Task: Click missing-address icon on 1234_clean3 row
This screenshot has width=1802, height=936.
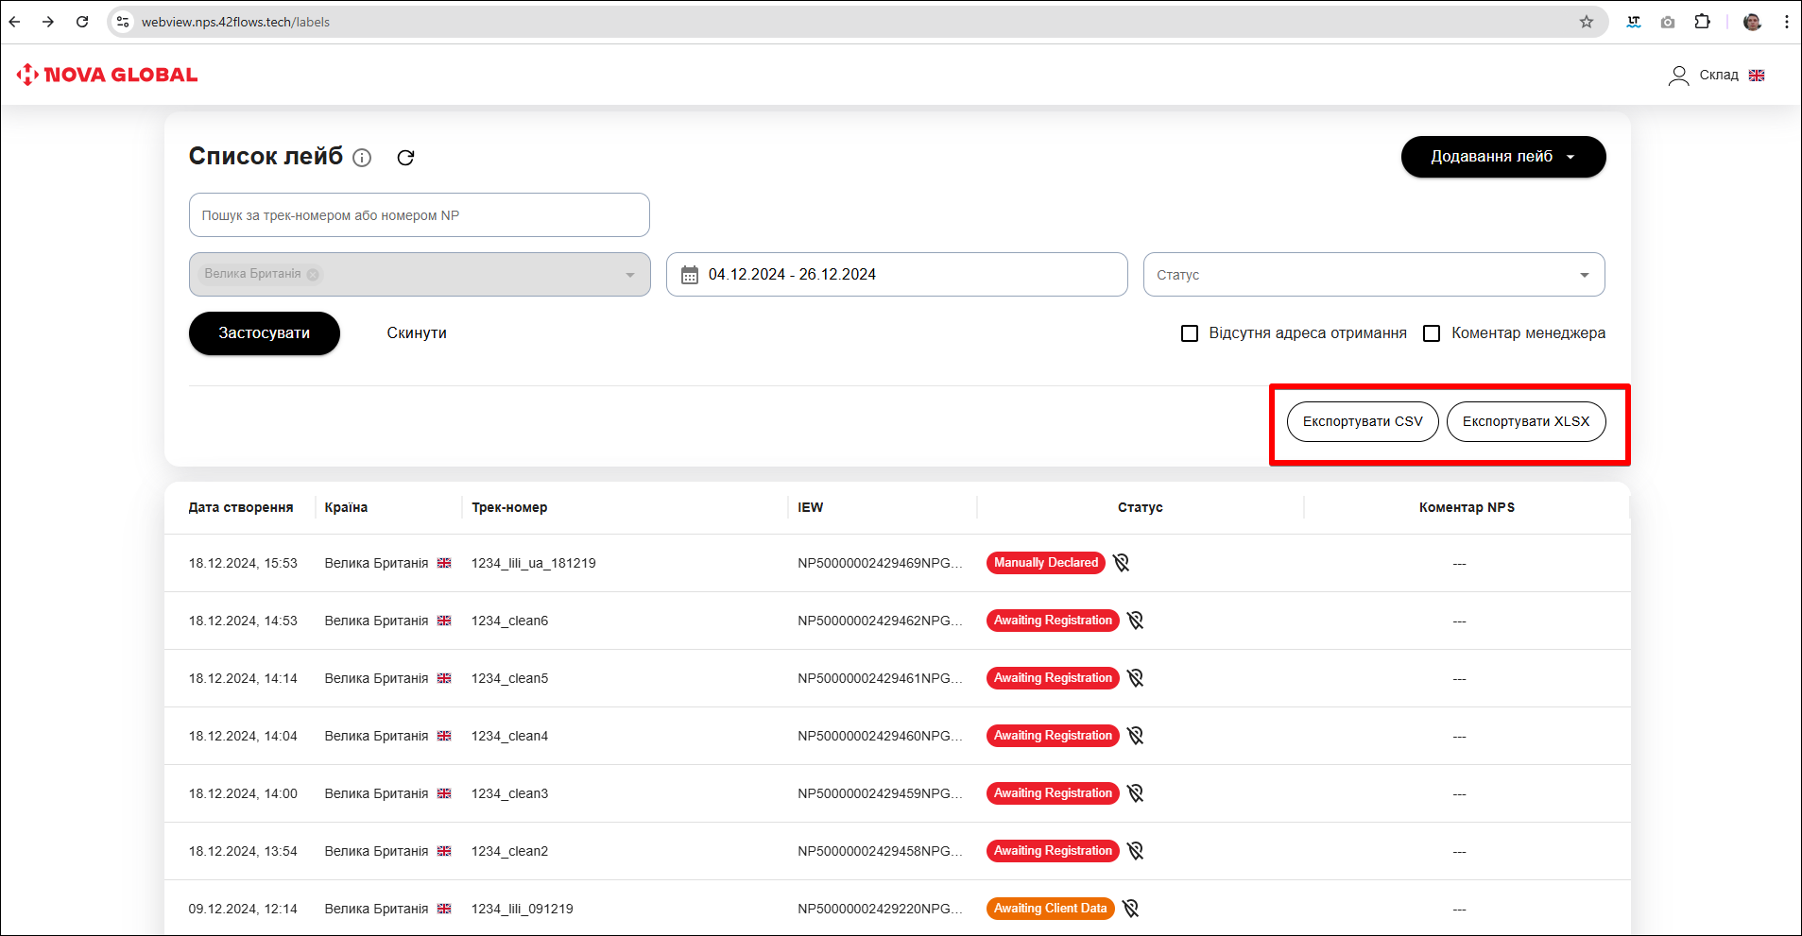Action: tap(1135, 793)
